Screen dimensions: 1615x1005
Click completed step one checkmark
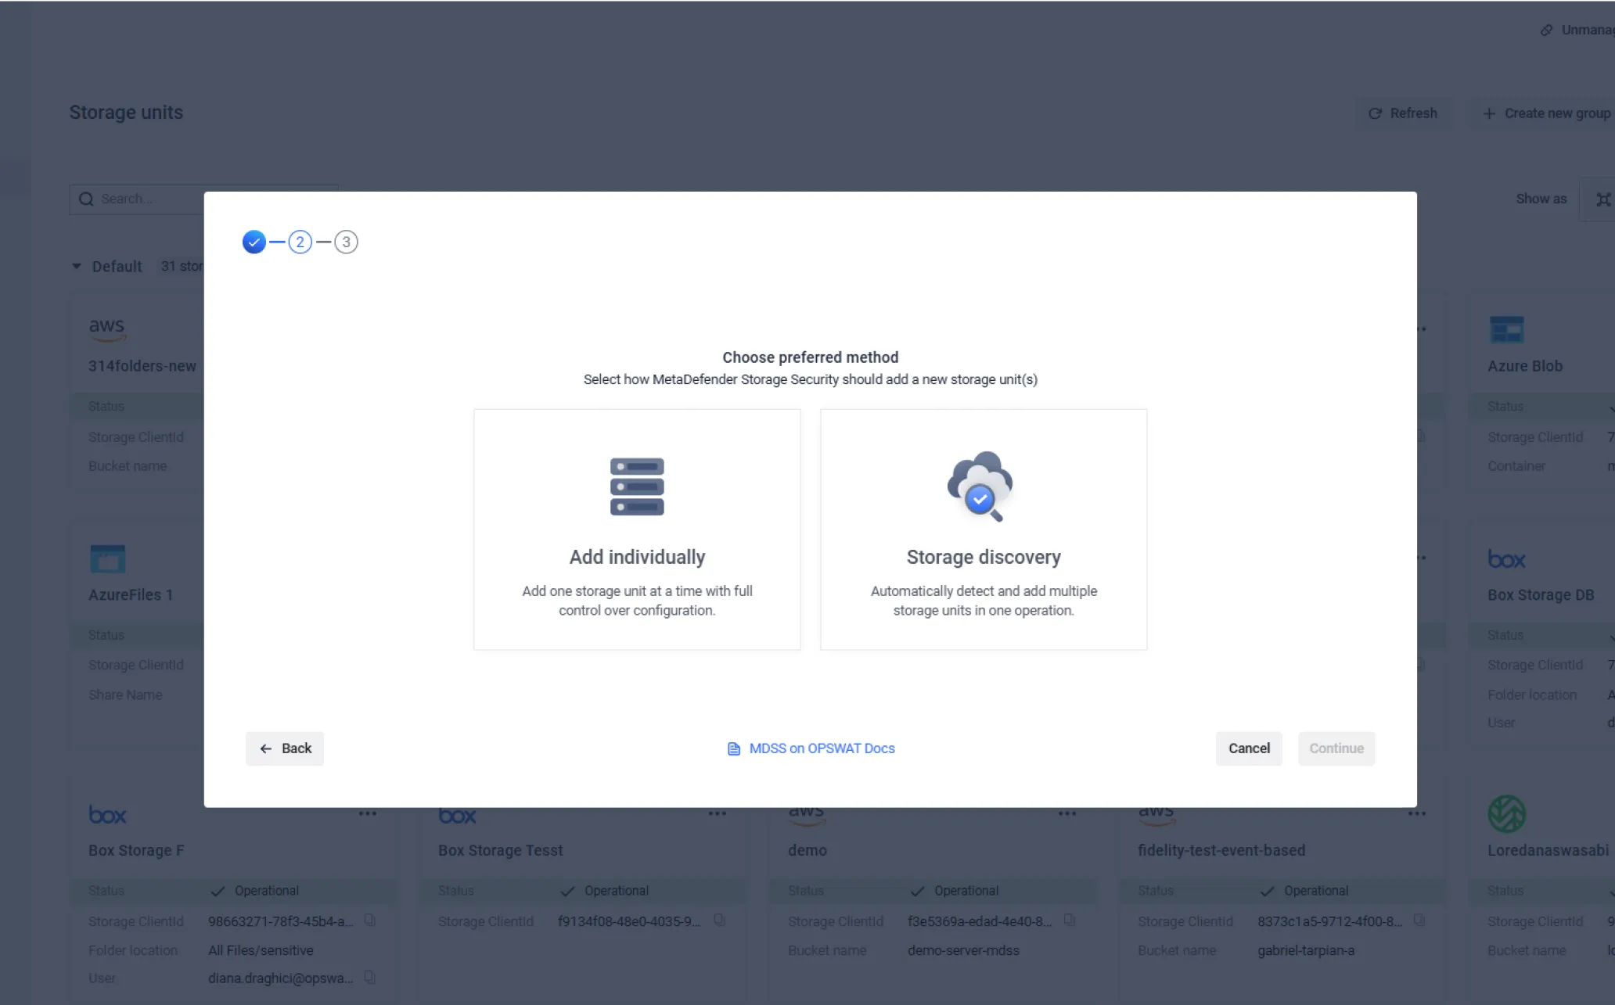[254, 242]
